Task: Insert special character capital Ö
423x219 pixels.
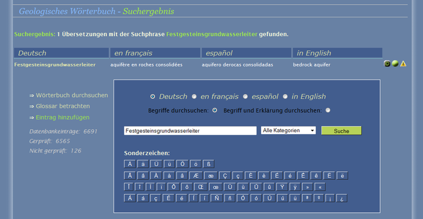Action: click(182, 163)
